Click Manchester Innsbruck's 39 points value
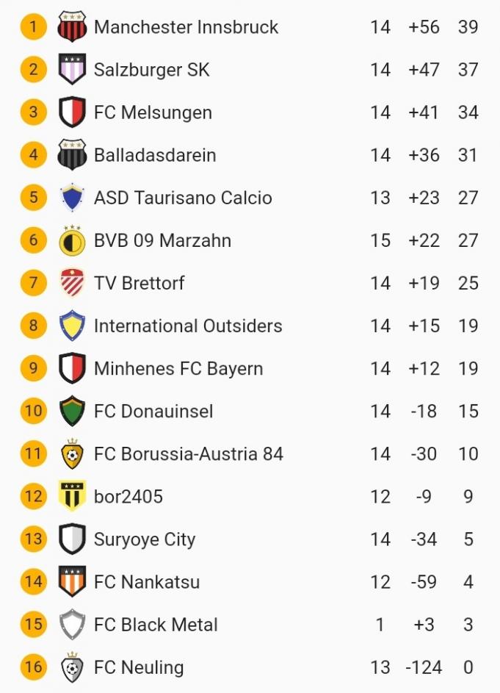The width and height of the screenshot is (500, 693). coord(468,27)
